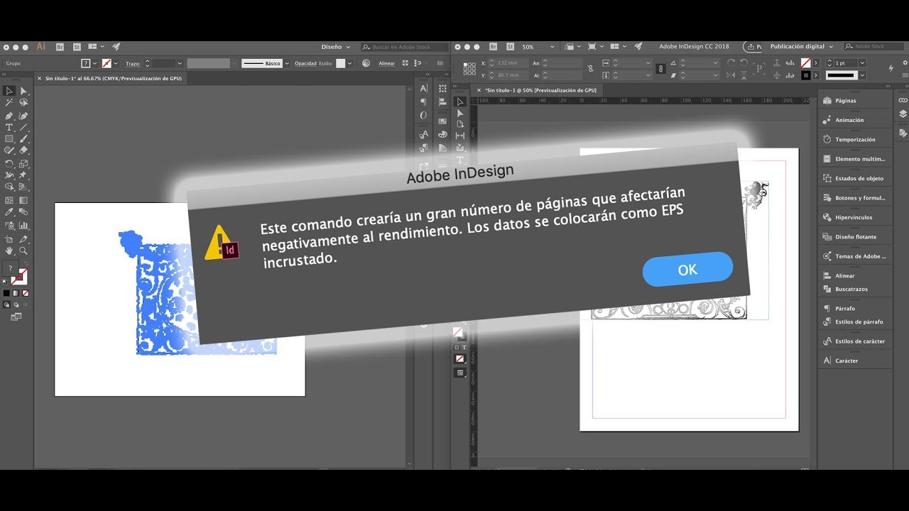Viewport: 909px width, 511px height.
Task: Open the Hipervínculos panel
Action: [x=855, y=217]
